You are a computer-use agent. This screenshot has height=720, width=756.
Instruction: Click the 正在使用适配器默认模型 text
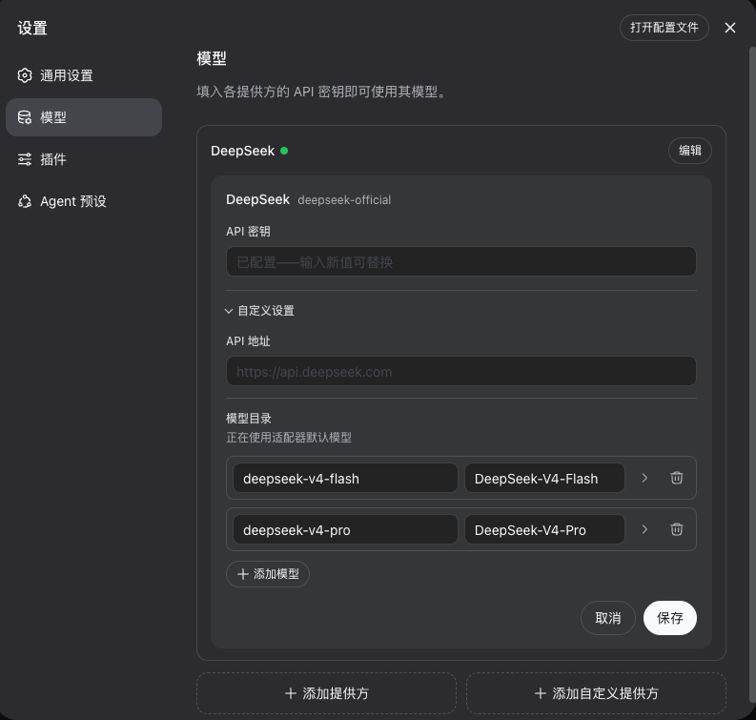tap(289, 438)
